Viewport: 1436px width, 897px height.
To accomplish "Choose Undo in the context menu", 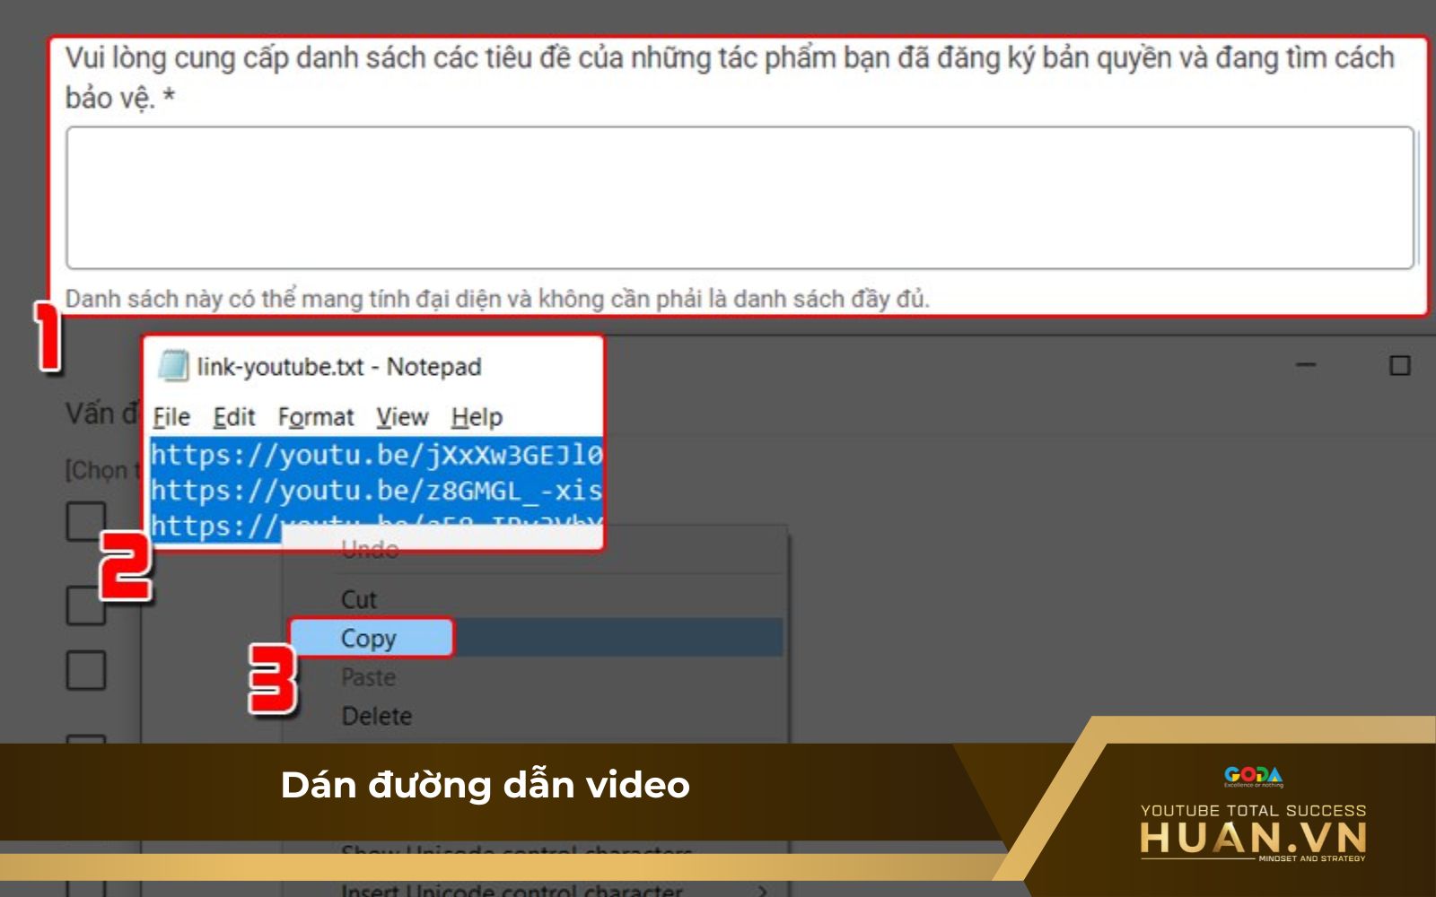I will (370, 550).
